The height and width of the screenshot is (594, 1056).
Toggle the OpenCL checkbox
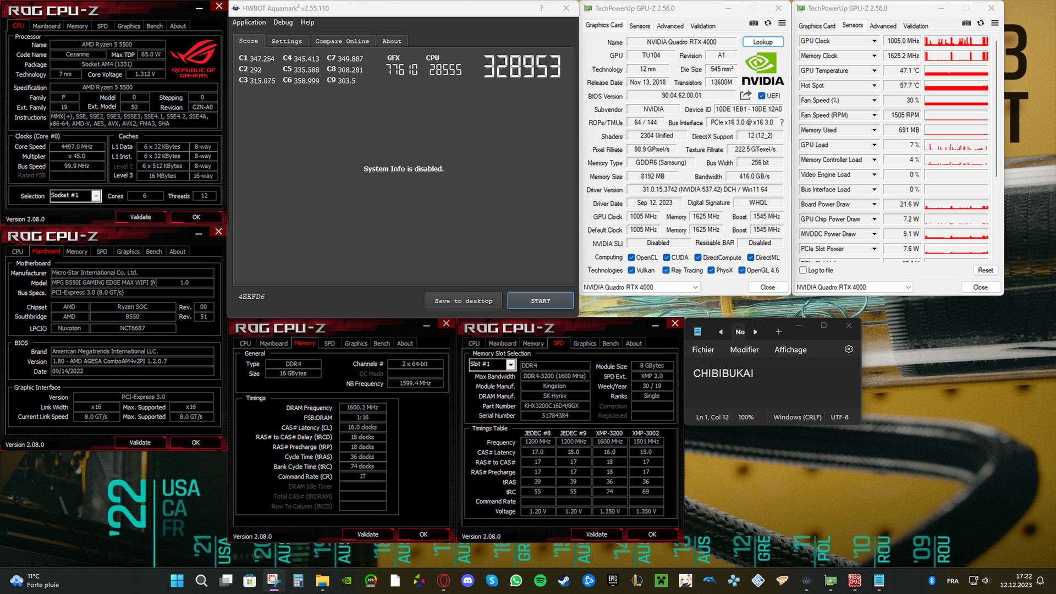631,257
